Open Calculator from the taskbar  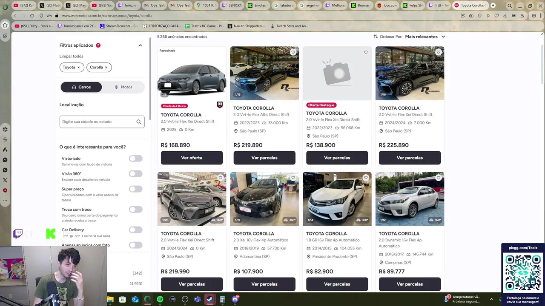pyautogui.click(x=222, y=300)
